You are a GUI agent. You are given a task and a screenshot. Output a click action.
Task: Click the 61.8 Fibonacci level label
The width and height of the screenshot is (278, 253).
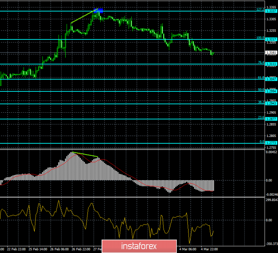coord(261,77)
